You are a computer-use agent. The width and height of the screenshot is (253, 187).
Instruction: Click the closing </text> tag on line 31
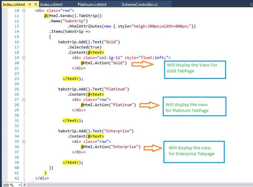(71, 121)
